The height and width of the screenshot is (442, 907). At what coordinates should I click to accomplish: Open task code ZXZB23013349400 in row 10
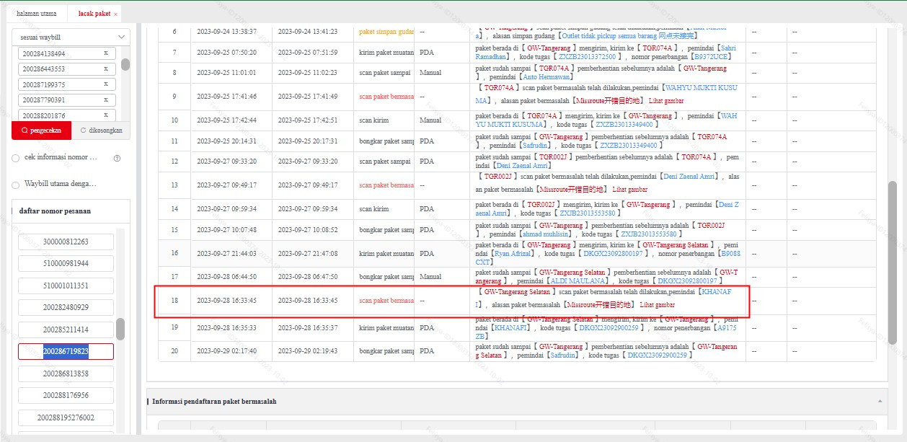tap(624, 125)
